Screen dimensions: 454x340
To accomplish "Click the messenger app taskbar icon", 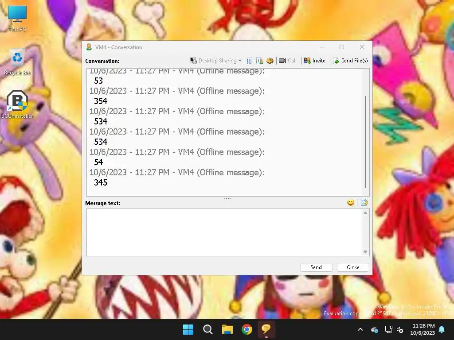I will pyautogui.click(x=266, y=329).
